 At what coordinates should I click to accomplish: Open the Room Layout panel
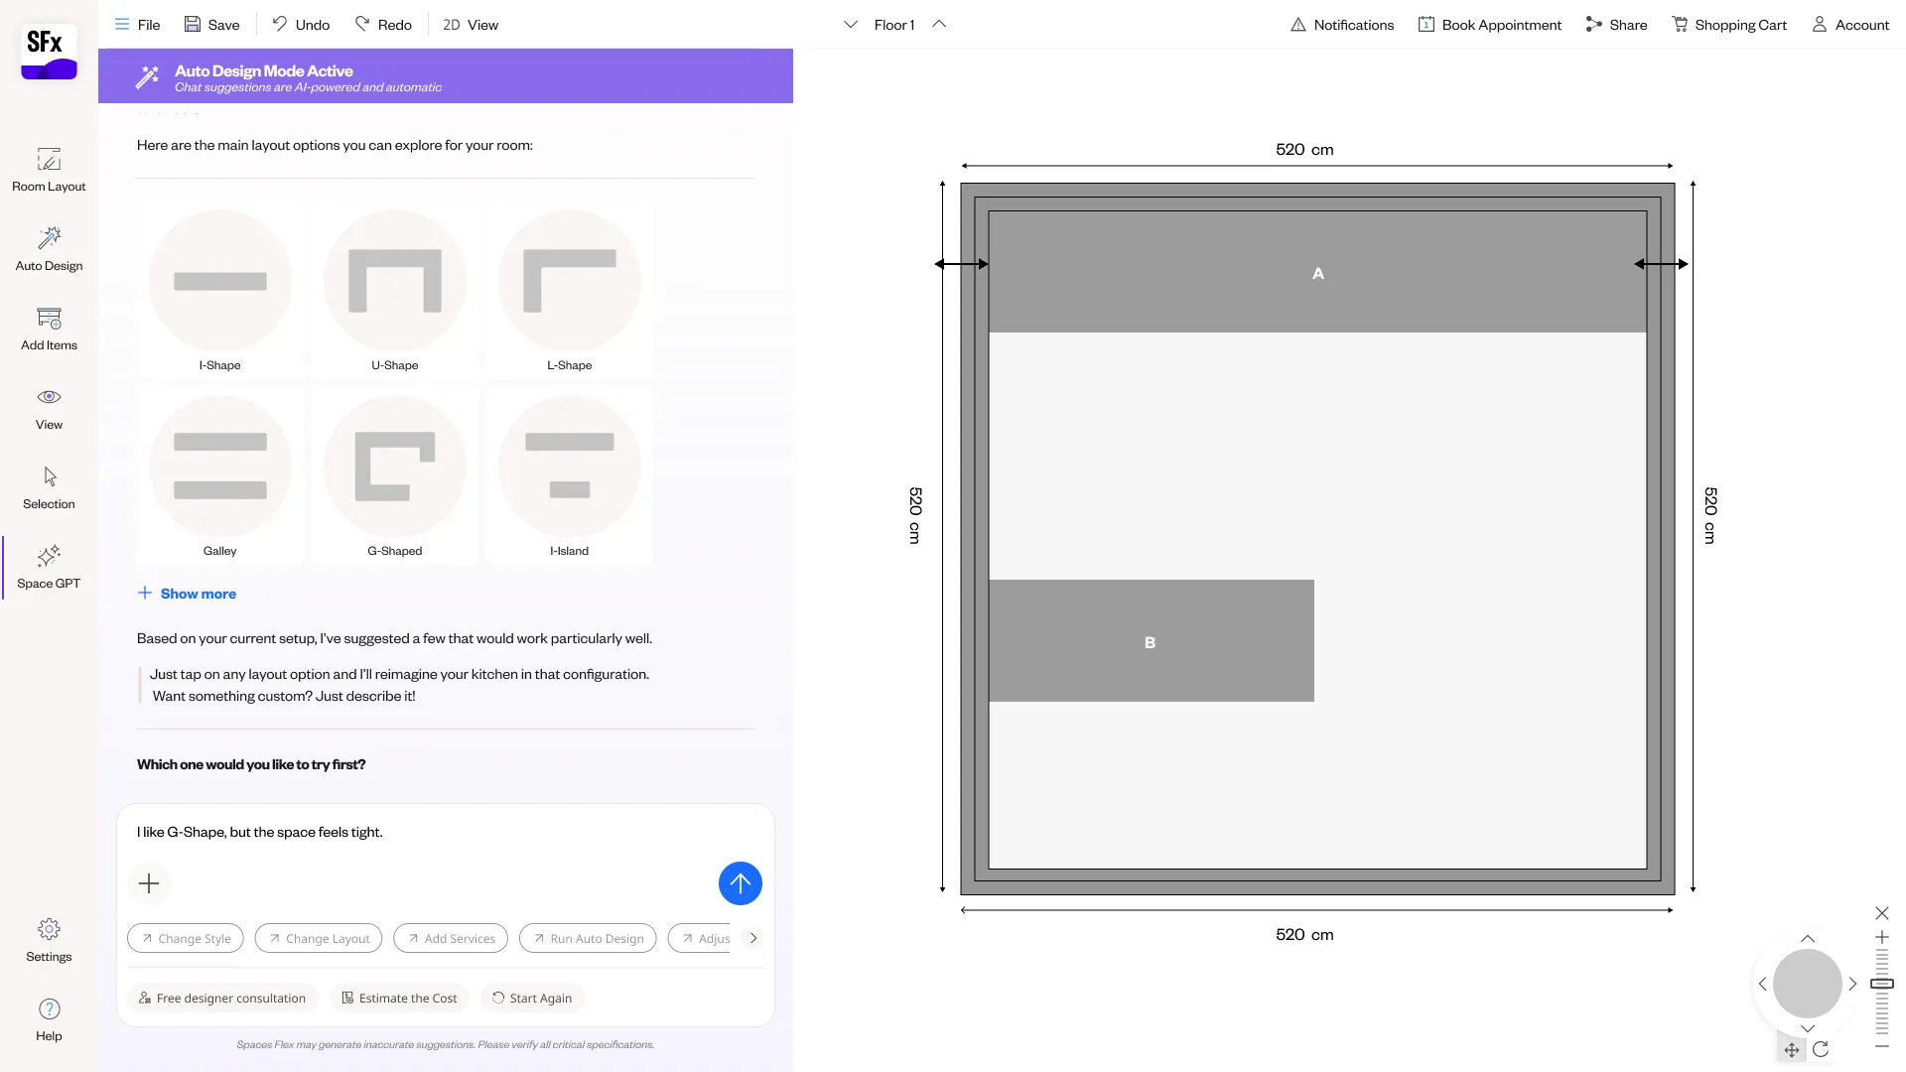pyautogui.click(x=49, y=170)
